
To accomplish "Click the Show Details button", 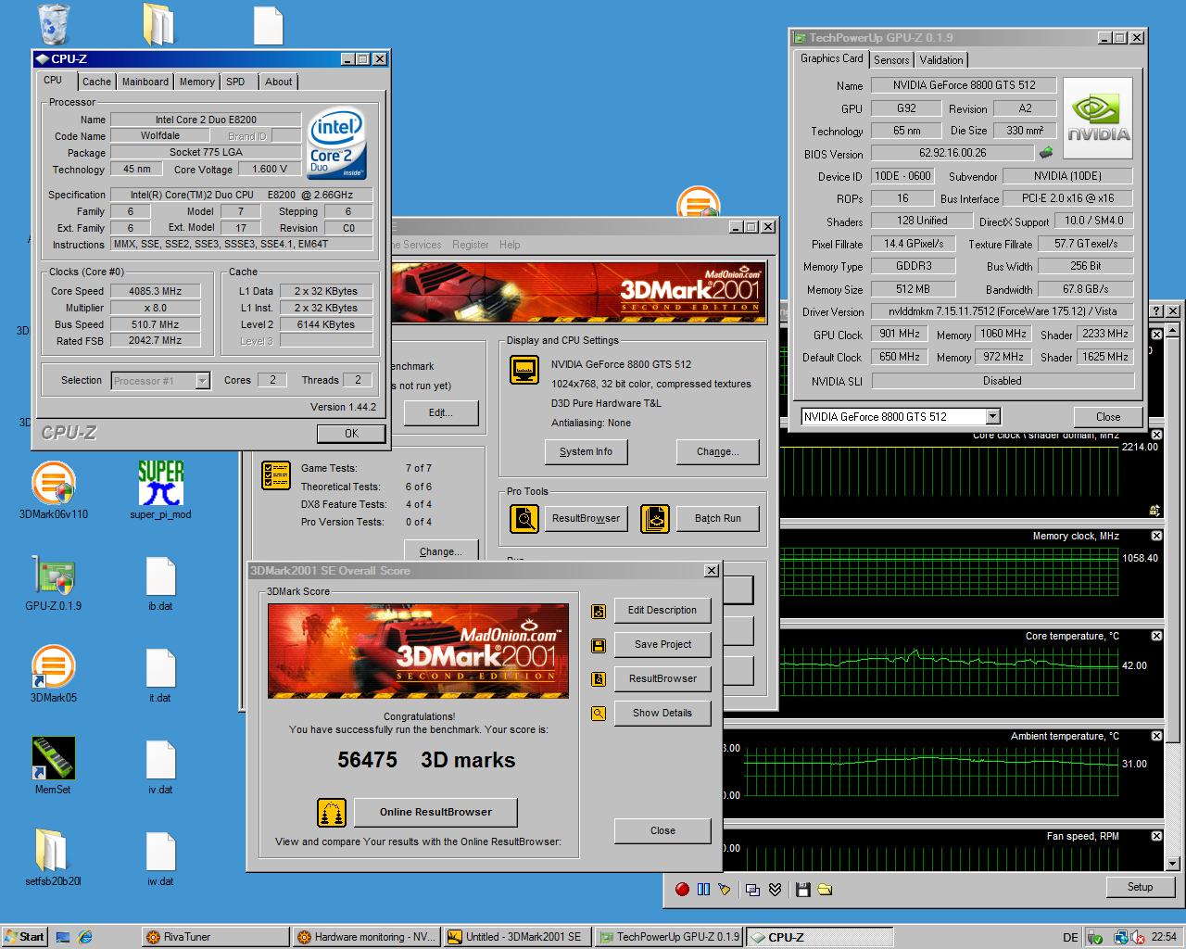I will (x=662, y=713).
